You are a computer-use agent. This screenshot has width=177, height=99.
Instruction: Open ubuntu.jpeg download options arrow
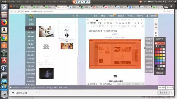tap(36, 93)
